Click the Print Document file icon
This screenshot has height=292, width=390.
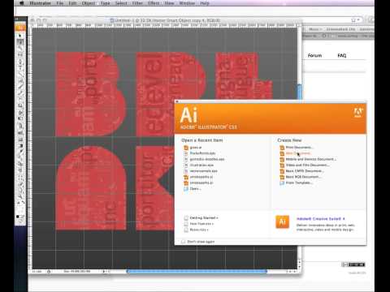click(x=282, y=148)
